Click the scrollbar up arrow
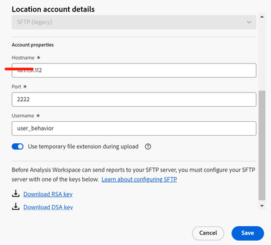The width and height of the screenshot is (271, 245). pos(262,17)
